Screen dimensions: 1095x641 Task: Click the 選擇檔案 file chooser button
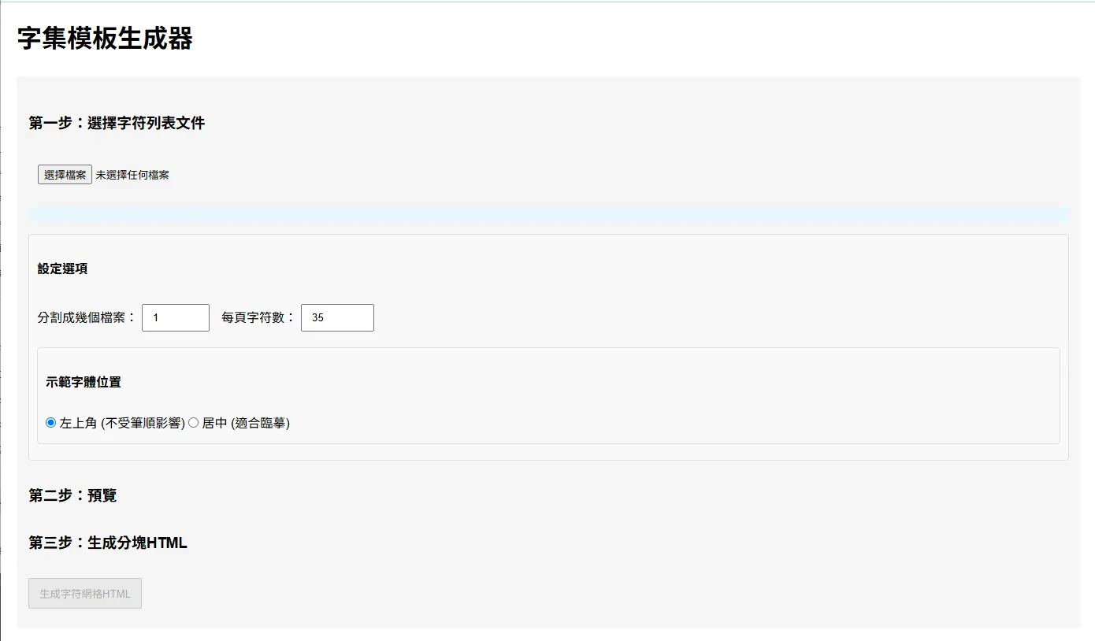coord(65,175)
